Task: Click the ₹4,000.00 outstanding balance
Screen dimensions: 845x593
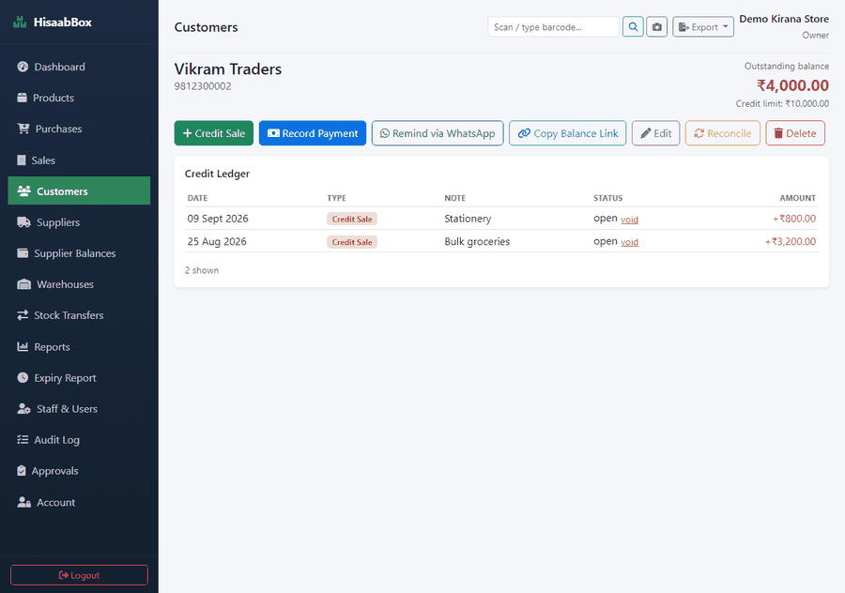Action: click(792, 85)
